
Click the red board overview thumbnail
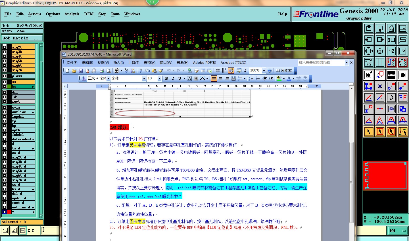tap(385, 176)
